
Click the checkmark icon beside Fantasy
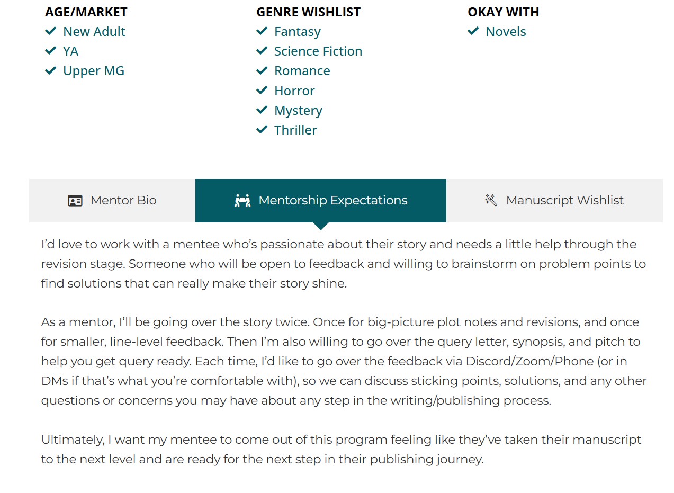click(x=262, y=31)
